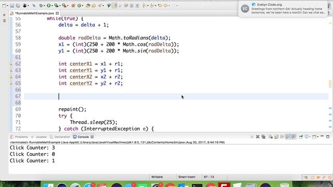Select the RunnableMathExample.java editor tab
This screenshot has width=333, height=187.
click(34, 13)
